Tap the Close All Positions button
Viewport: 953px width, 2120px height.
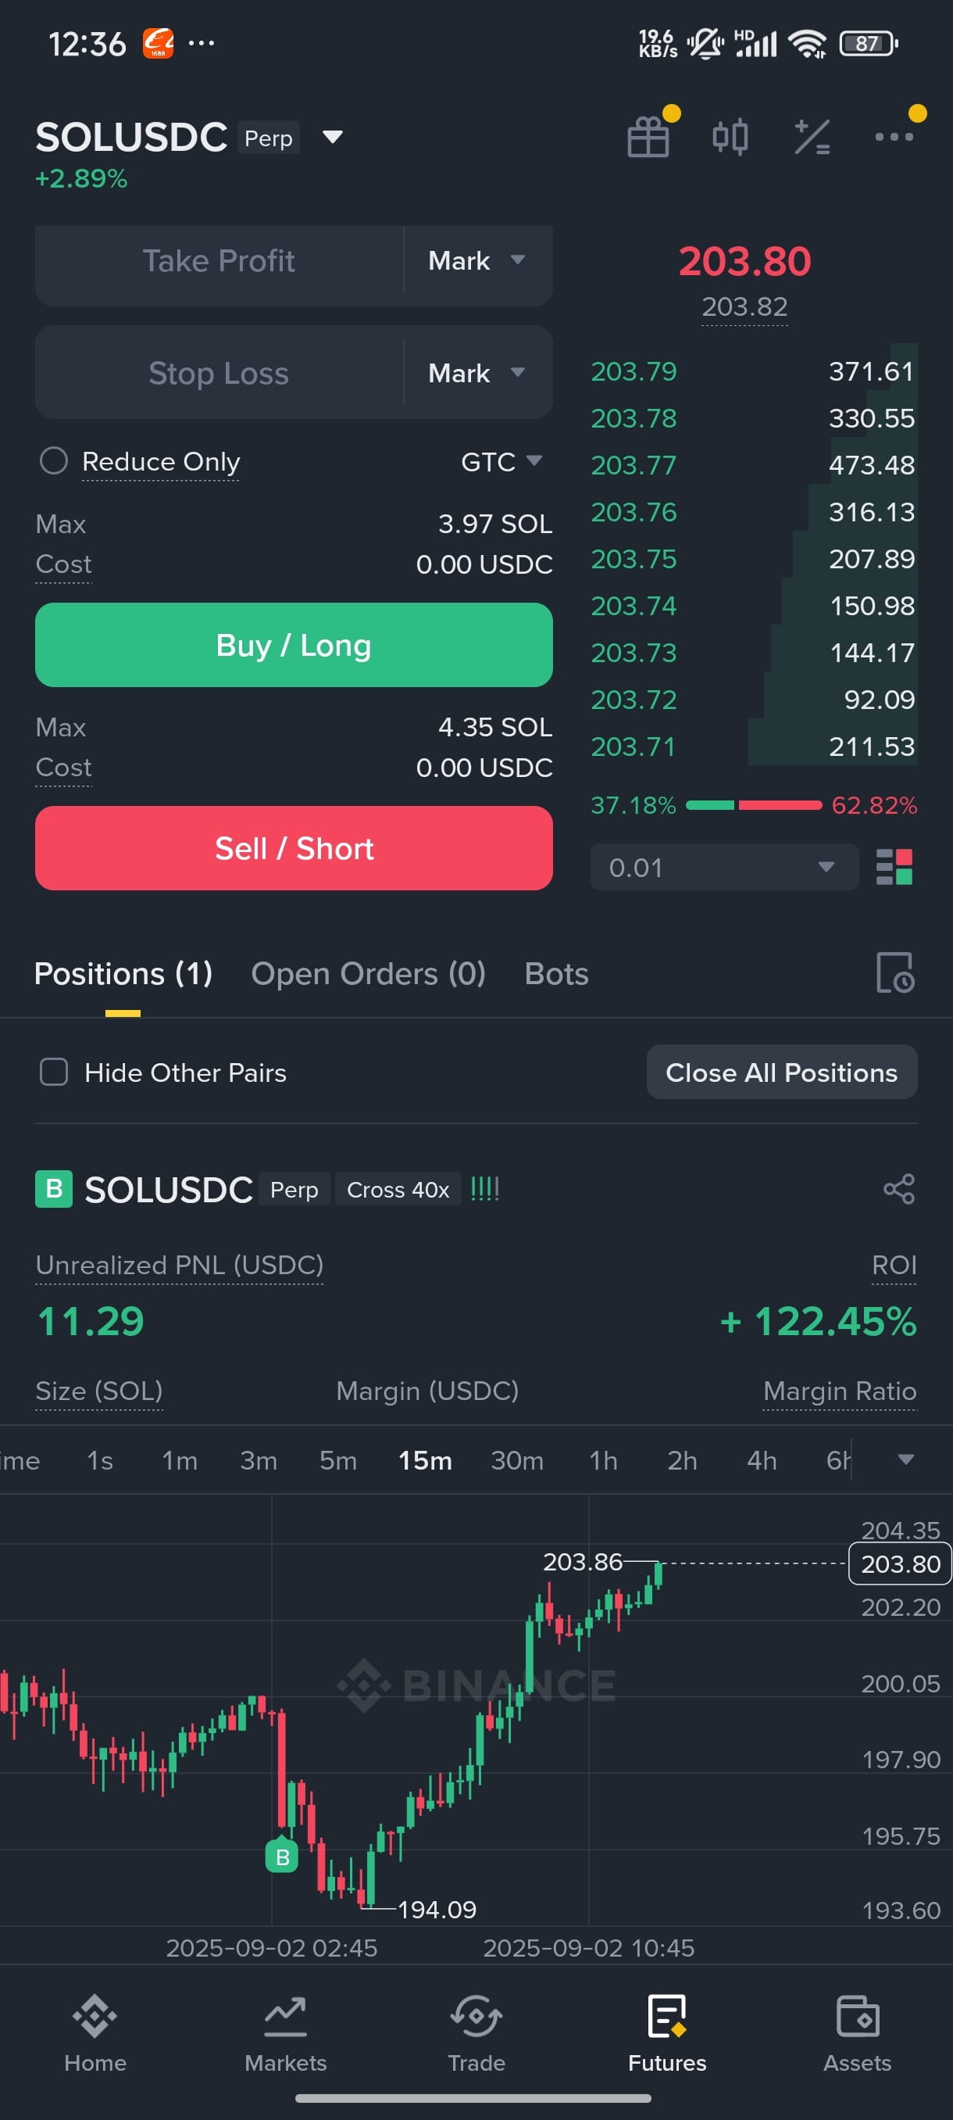[x=781, y=1072]
